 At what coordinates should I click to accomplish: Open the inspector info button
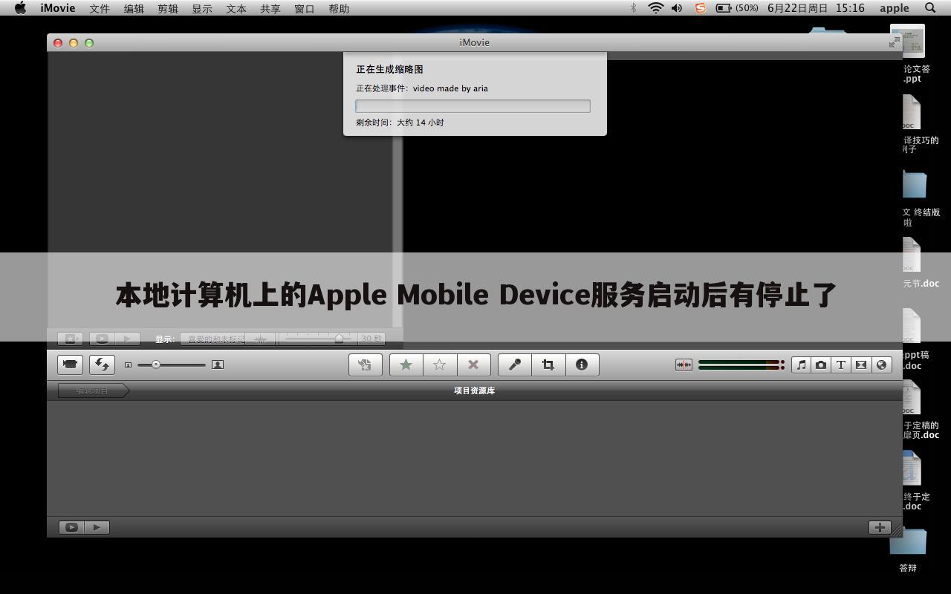pos(582,365)
